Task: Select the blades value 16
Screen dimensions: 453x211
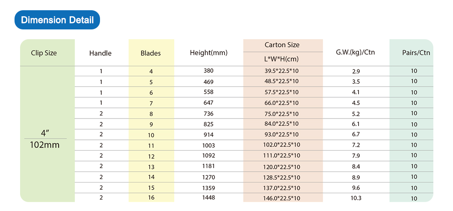Action: point(151,198)
